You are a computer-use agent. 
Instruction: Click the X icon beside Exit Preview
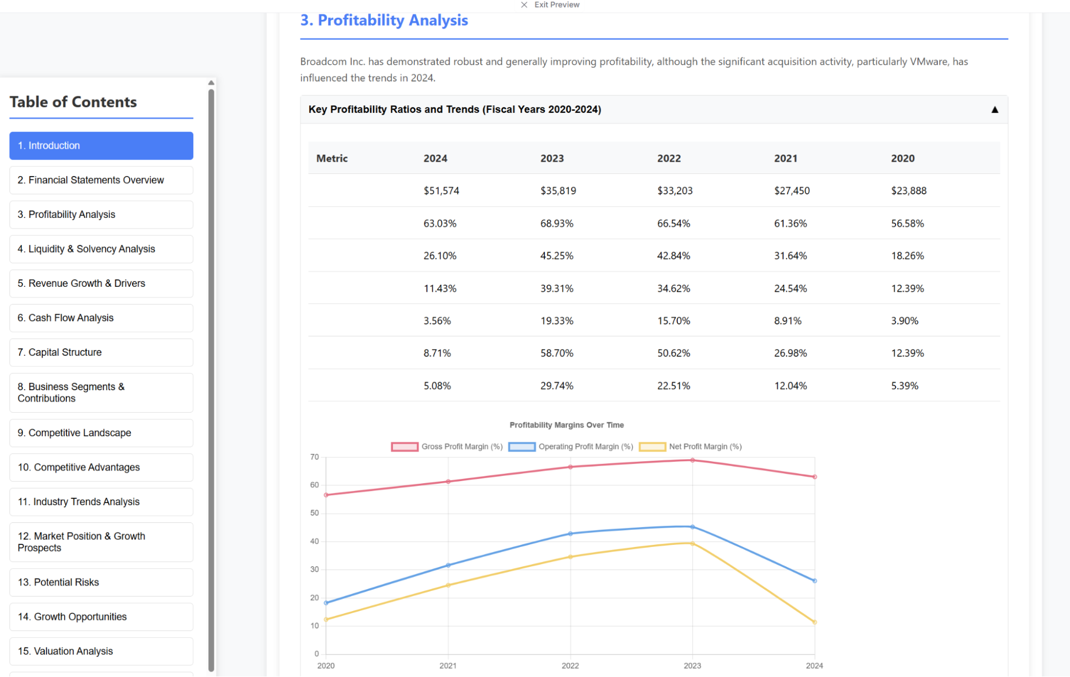click(x=524, y=5)
